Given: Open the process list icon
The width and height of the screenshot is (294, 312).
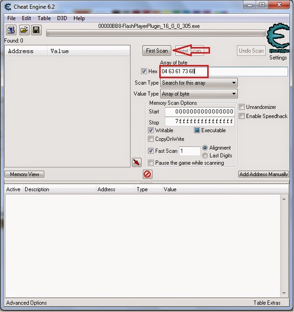Looking at the screenshot, I should (11, 30).
